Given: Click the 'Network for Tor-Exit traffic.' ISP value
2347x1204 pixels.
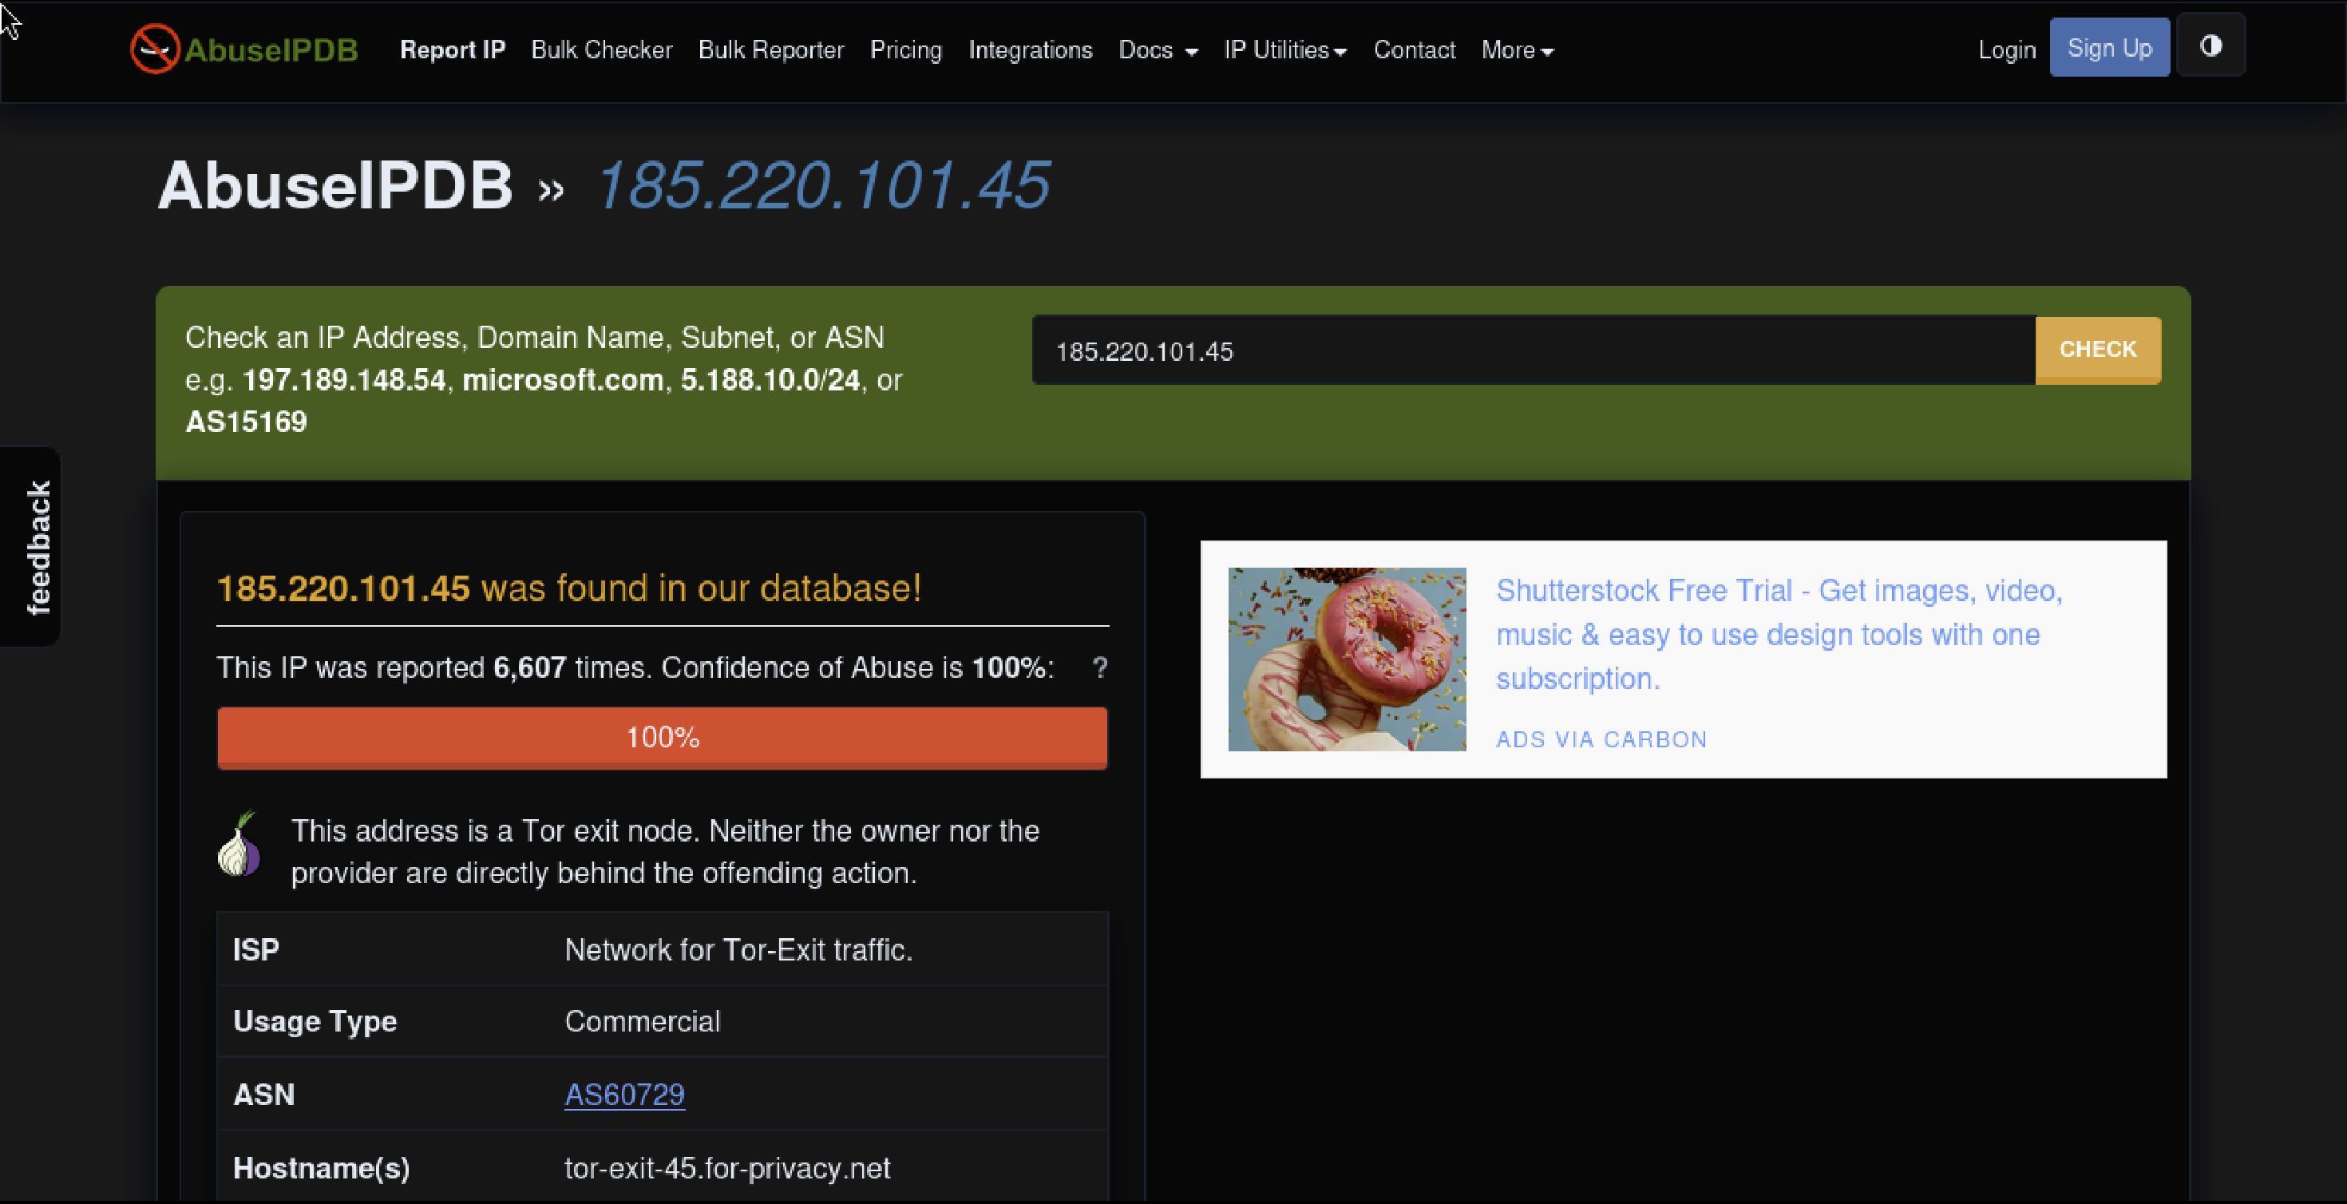Looking at the screenshot, I should (738, 950).
